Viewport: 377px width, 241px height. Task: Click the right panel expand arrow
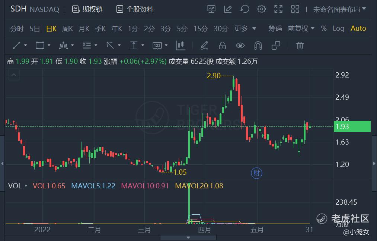pyautogui.click(x=374, y=164)
